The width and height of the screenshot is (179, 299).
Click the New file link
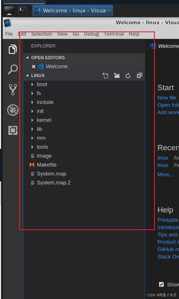pyautogui.click(x=167, y=98)
